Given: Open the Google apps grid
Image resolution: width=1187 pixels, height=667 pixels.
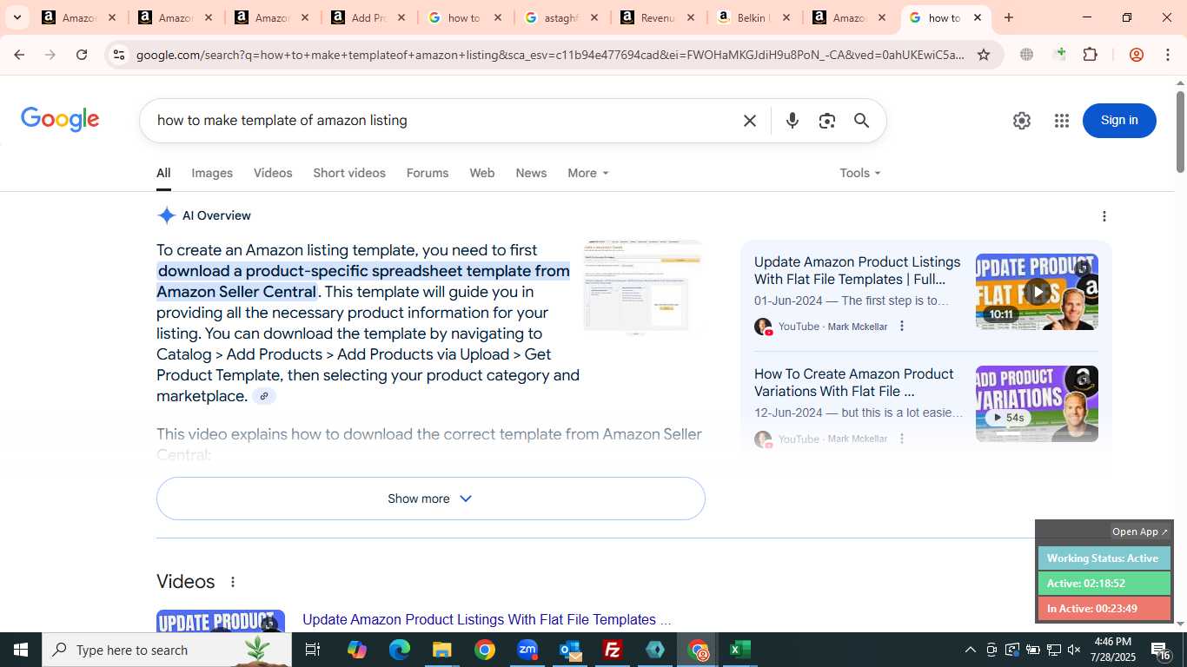Looking at the screenshot, I should (1062, 121).
